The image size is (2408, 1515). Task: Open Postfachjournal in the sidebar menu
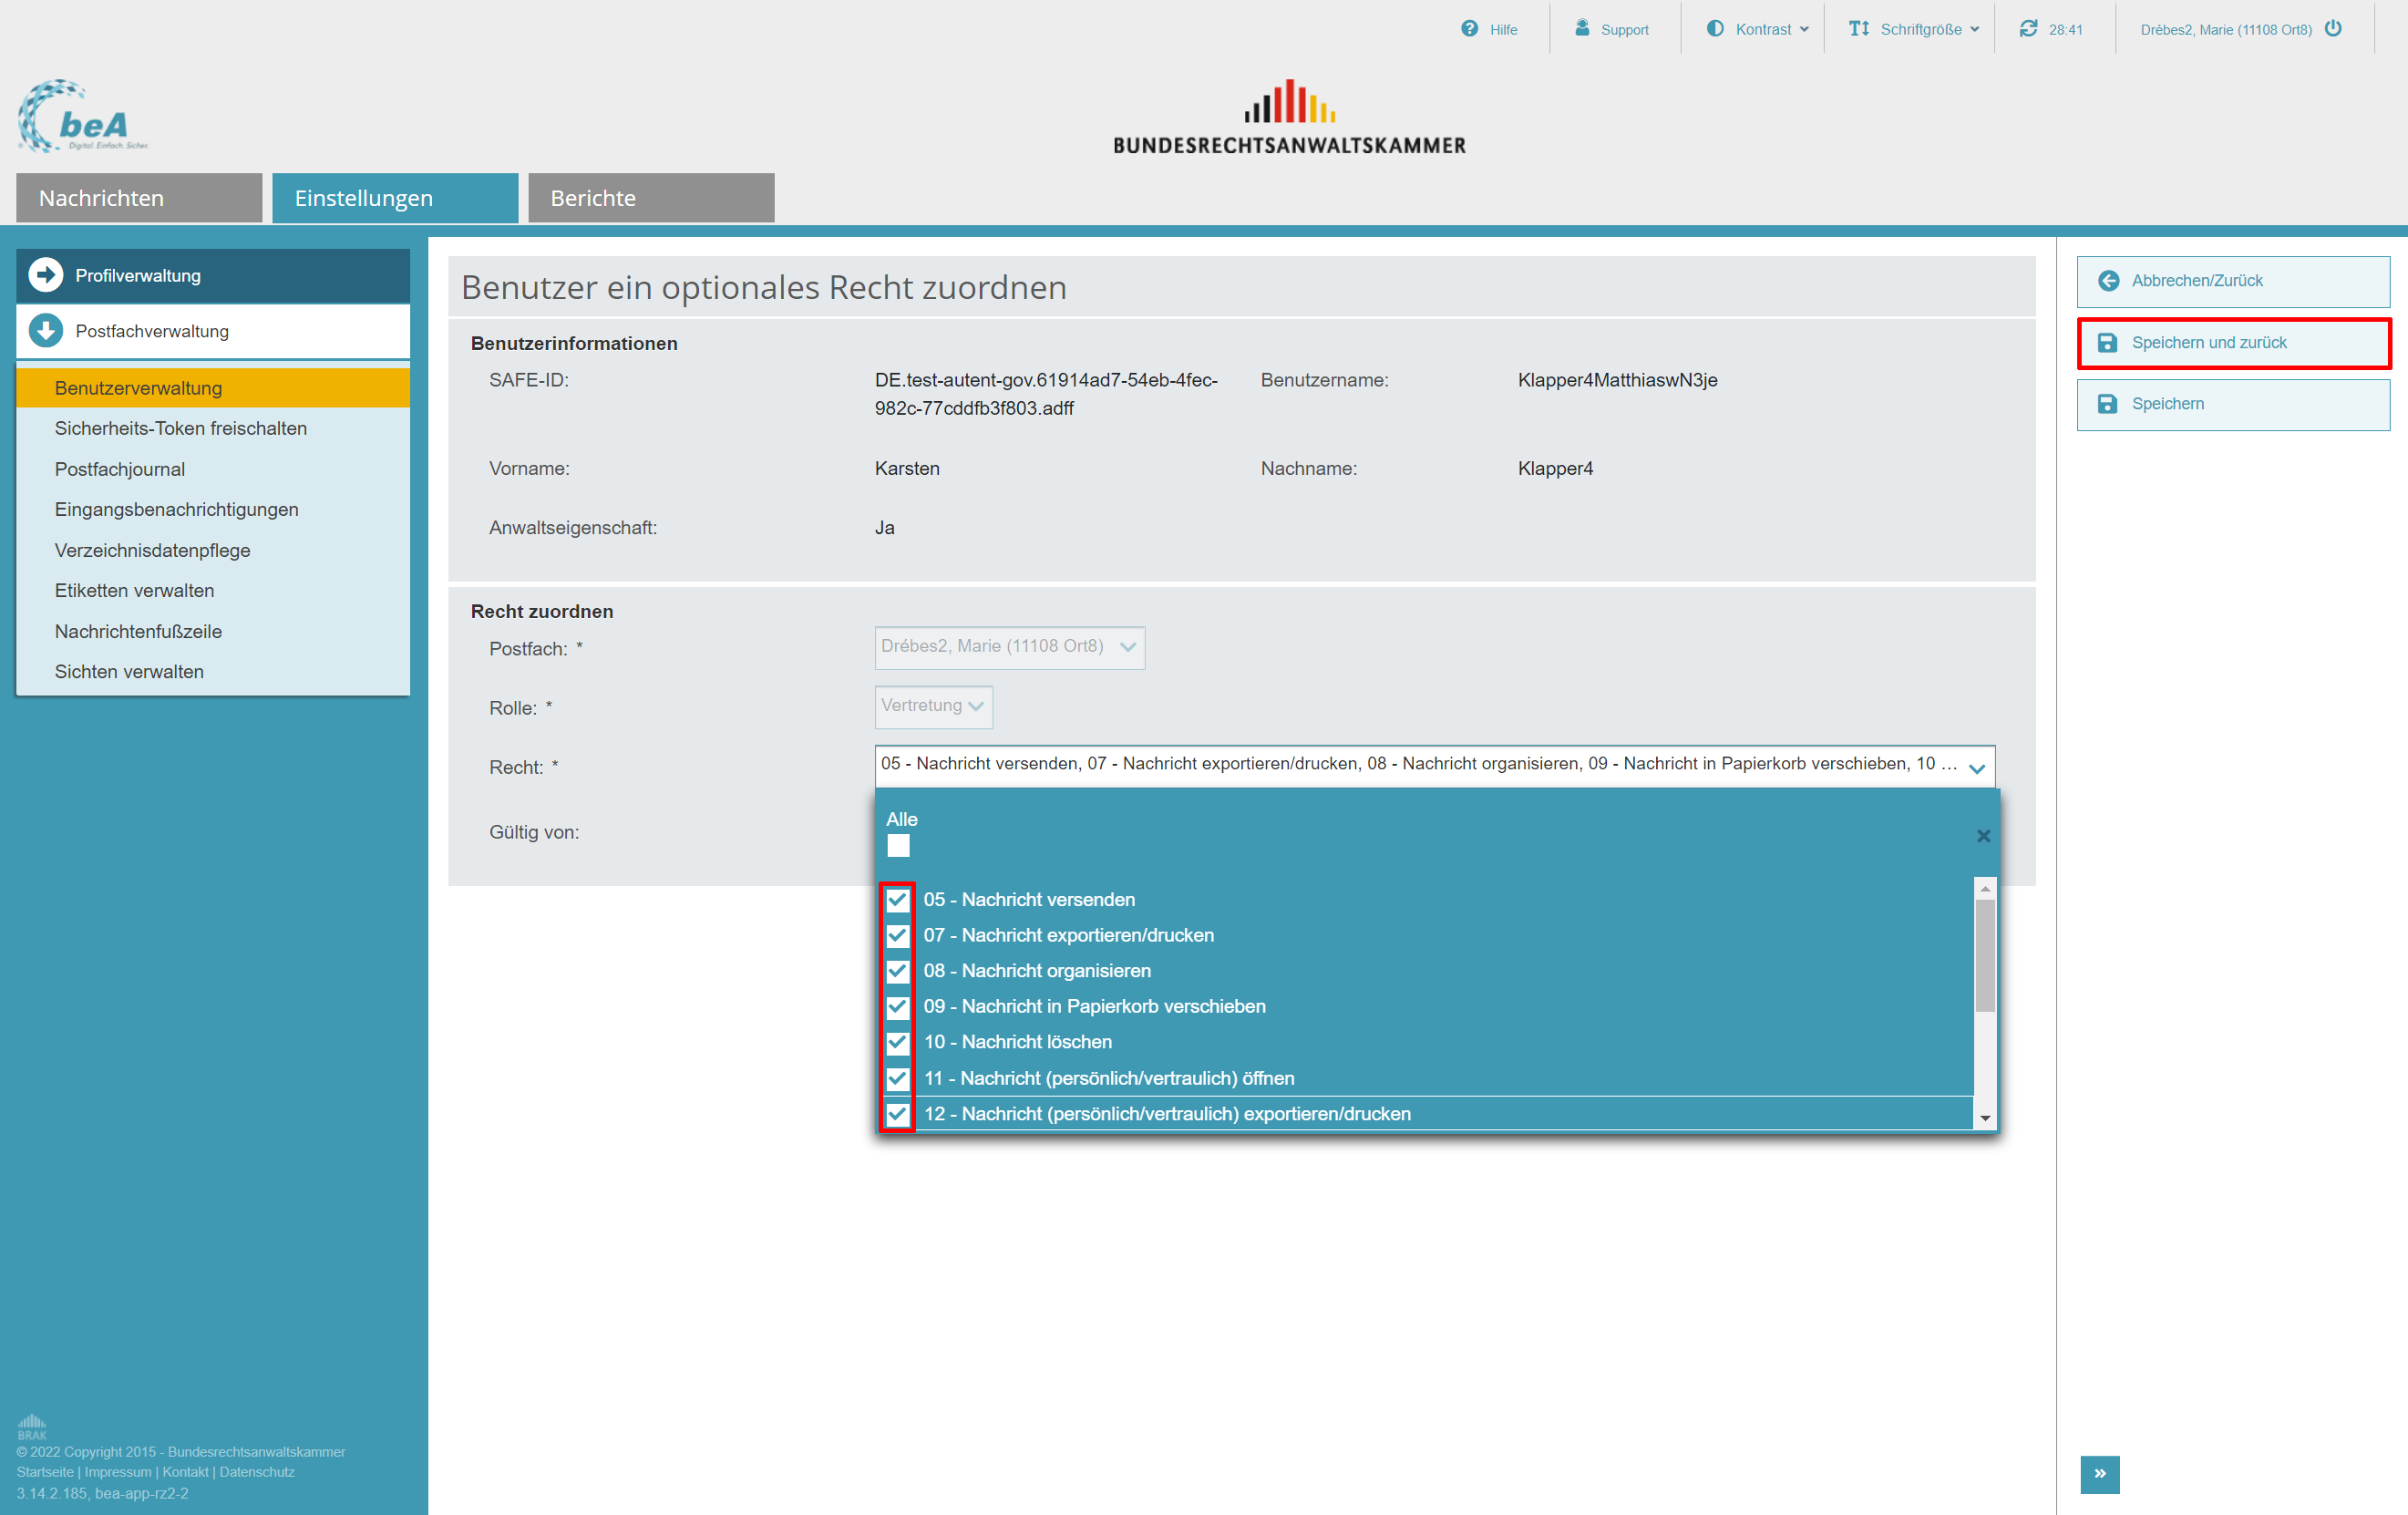tap(120, 469)
